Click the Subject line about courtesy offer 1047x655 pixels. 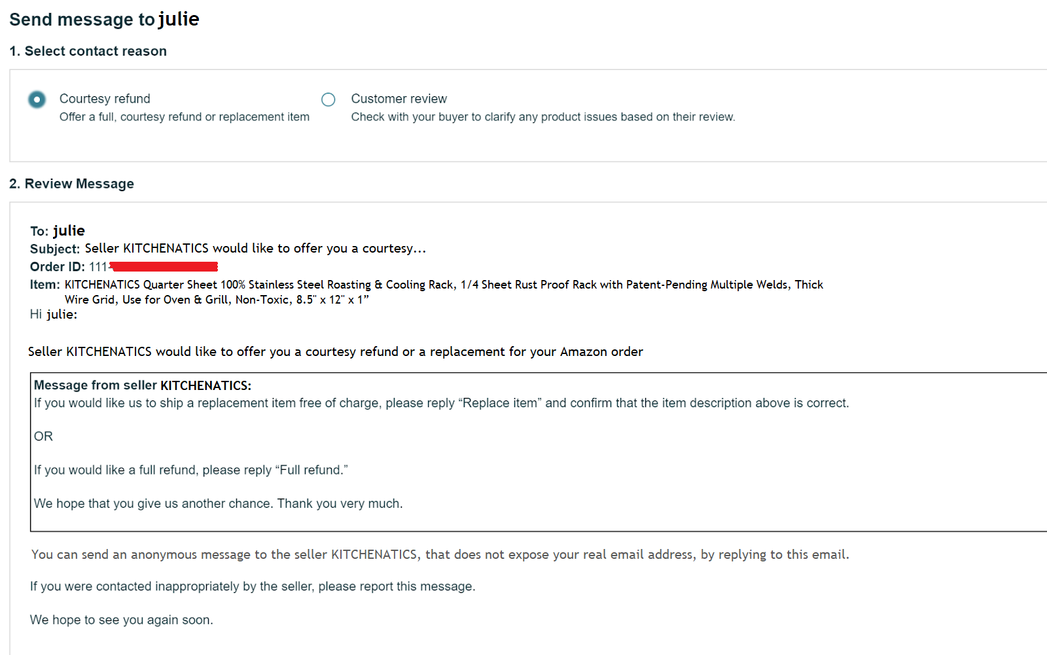pos(228,249)
